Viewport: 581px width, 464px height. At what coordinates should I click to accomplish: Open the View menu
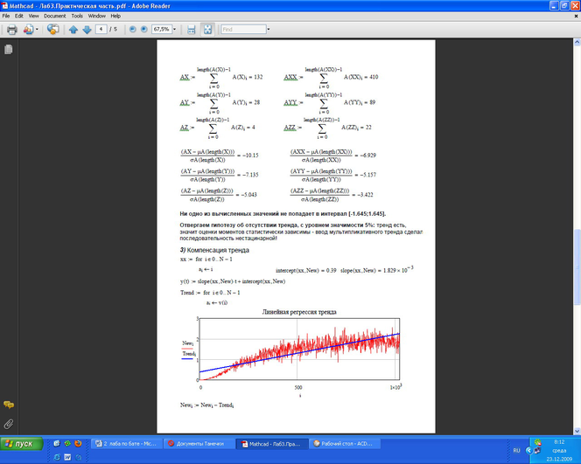[33, 16]
